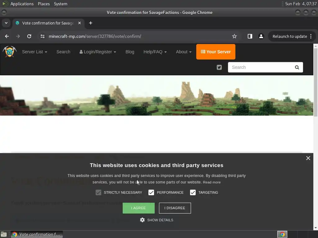318x238 pixels.
Task: Open a new browser tab
Action: click(x=91, y=23)
